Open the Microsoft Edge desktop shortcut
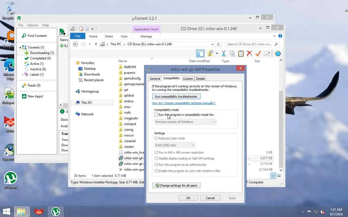The image size is (348, 217). pos(10,70)
